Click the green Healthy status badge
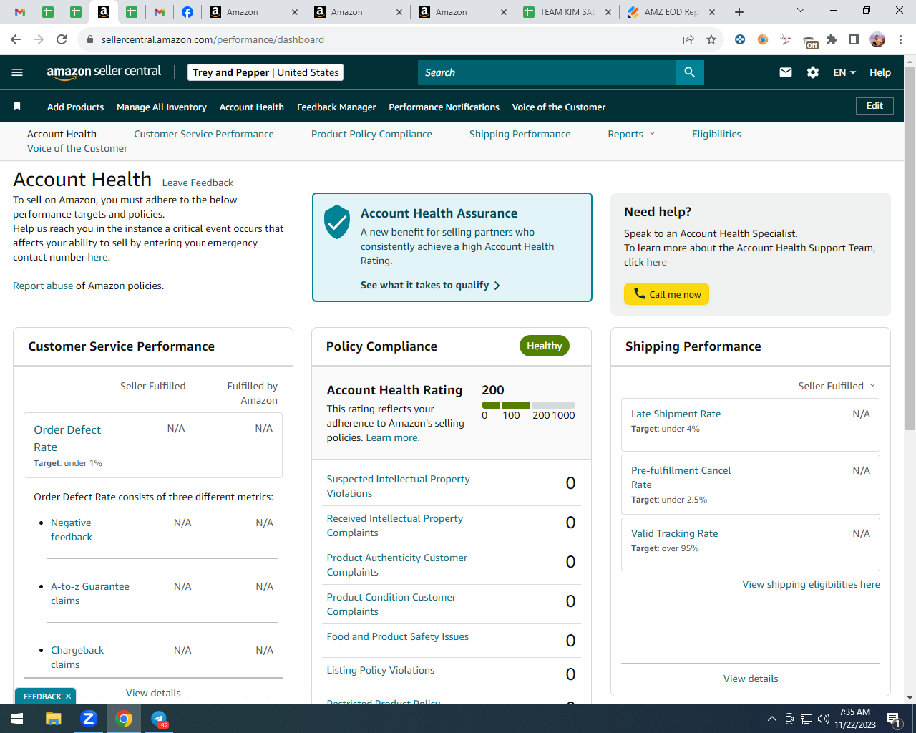This screenshot has height=733, width=916. coord(545,346)
